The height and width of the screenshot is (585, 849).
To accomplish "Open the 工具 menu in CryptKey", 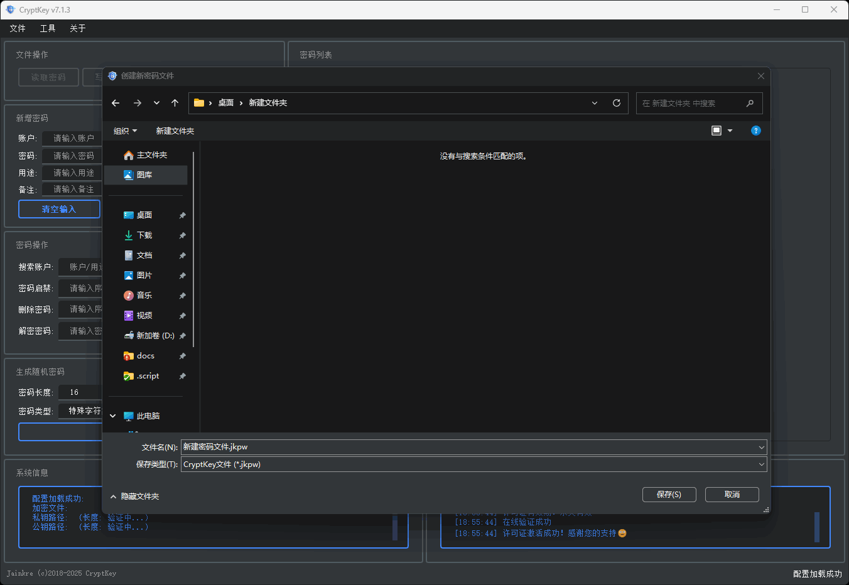I will click(x=48, y=28).
